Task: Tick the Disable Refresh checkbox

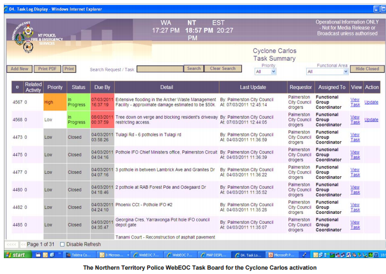Action: coord(62,244)
